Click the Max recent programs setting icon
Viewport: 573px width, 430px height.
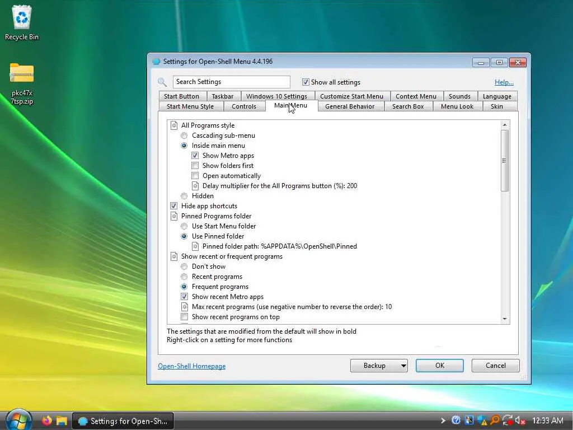coord(185,307)
